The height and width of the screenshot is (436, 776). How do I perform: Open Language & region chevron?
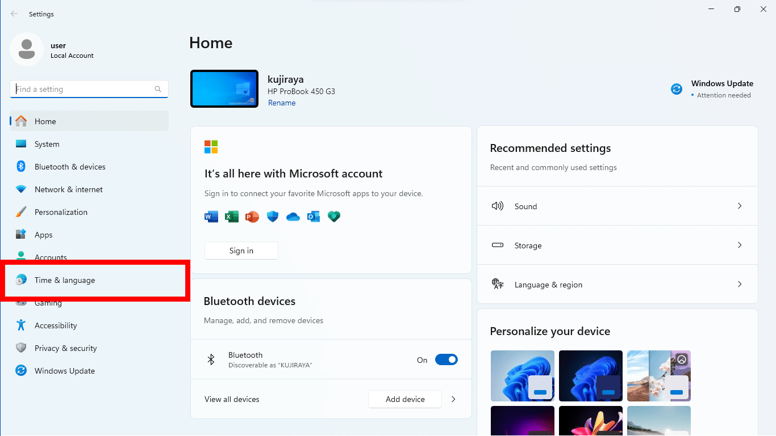pos(739,285)
